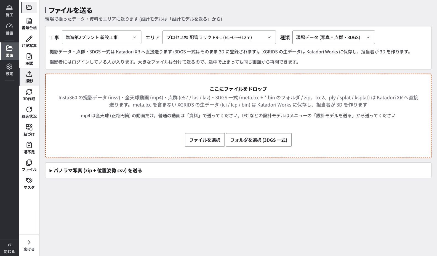437x256 pixels.
Task: Open 3D作成 refresh icon
Action: pyautogui.click(x=29, y=95)
